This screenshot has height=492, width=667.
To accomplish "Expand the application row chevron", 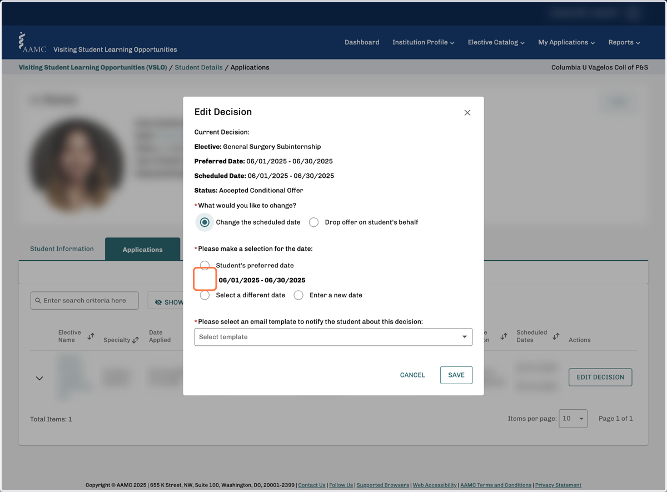I will click(x=39, y=378).
